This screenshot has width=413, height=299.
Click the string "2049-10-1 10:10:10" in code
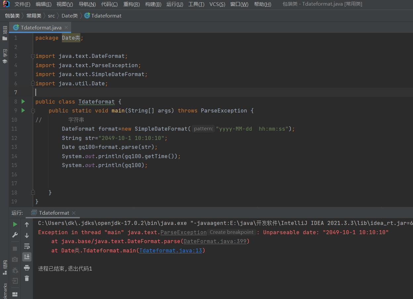point(133,138)
